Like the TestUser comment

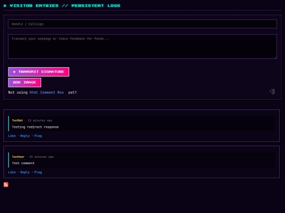click(x=12, y=173)
